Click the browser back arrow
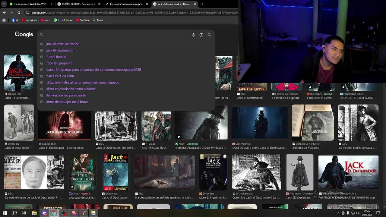 4,13
